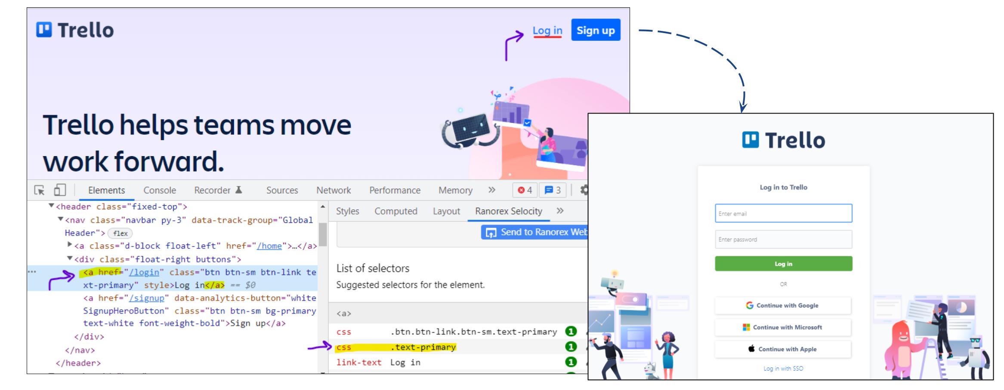1004x390 pixels.
Task: Open the Performance tab
Action: pos(395,190)
